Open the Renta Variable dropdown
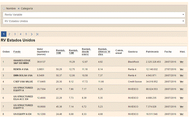Viewport: 191px width, 123px height. (94, 15)
